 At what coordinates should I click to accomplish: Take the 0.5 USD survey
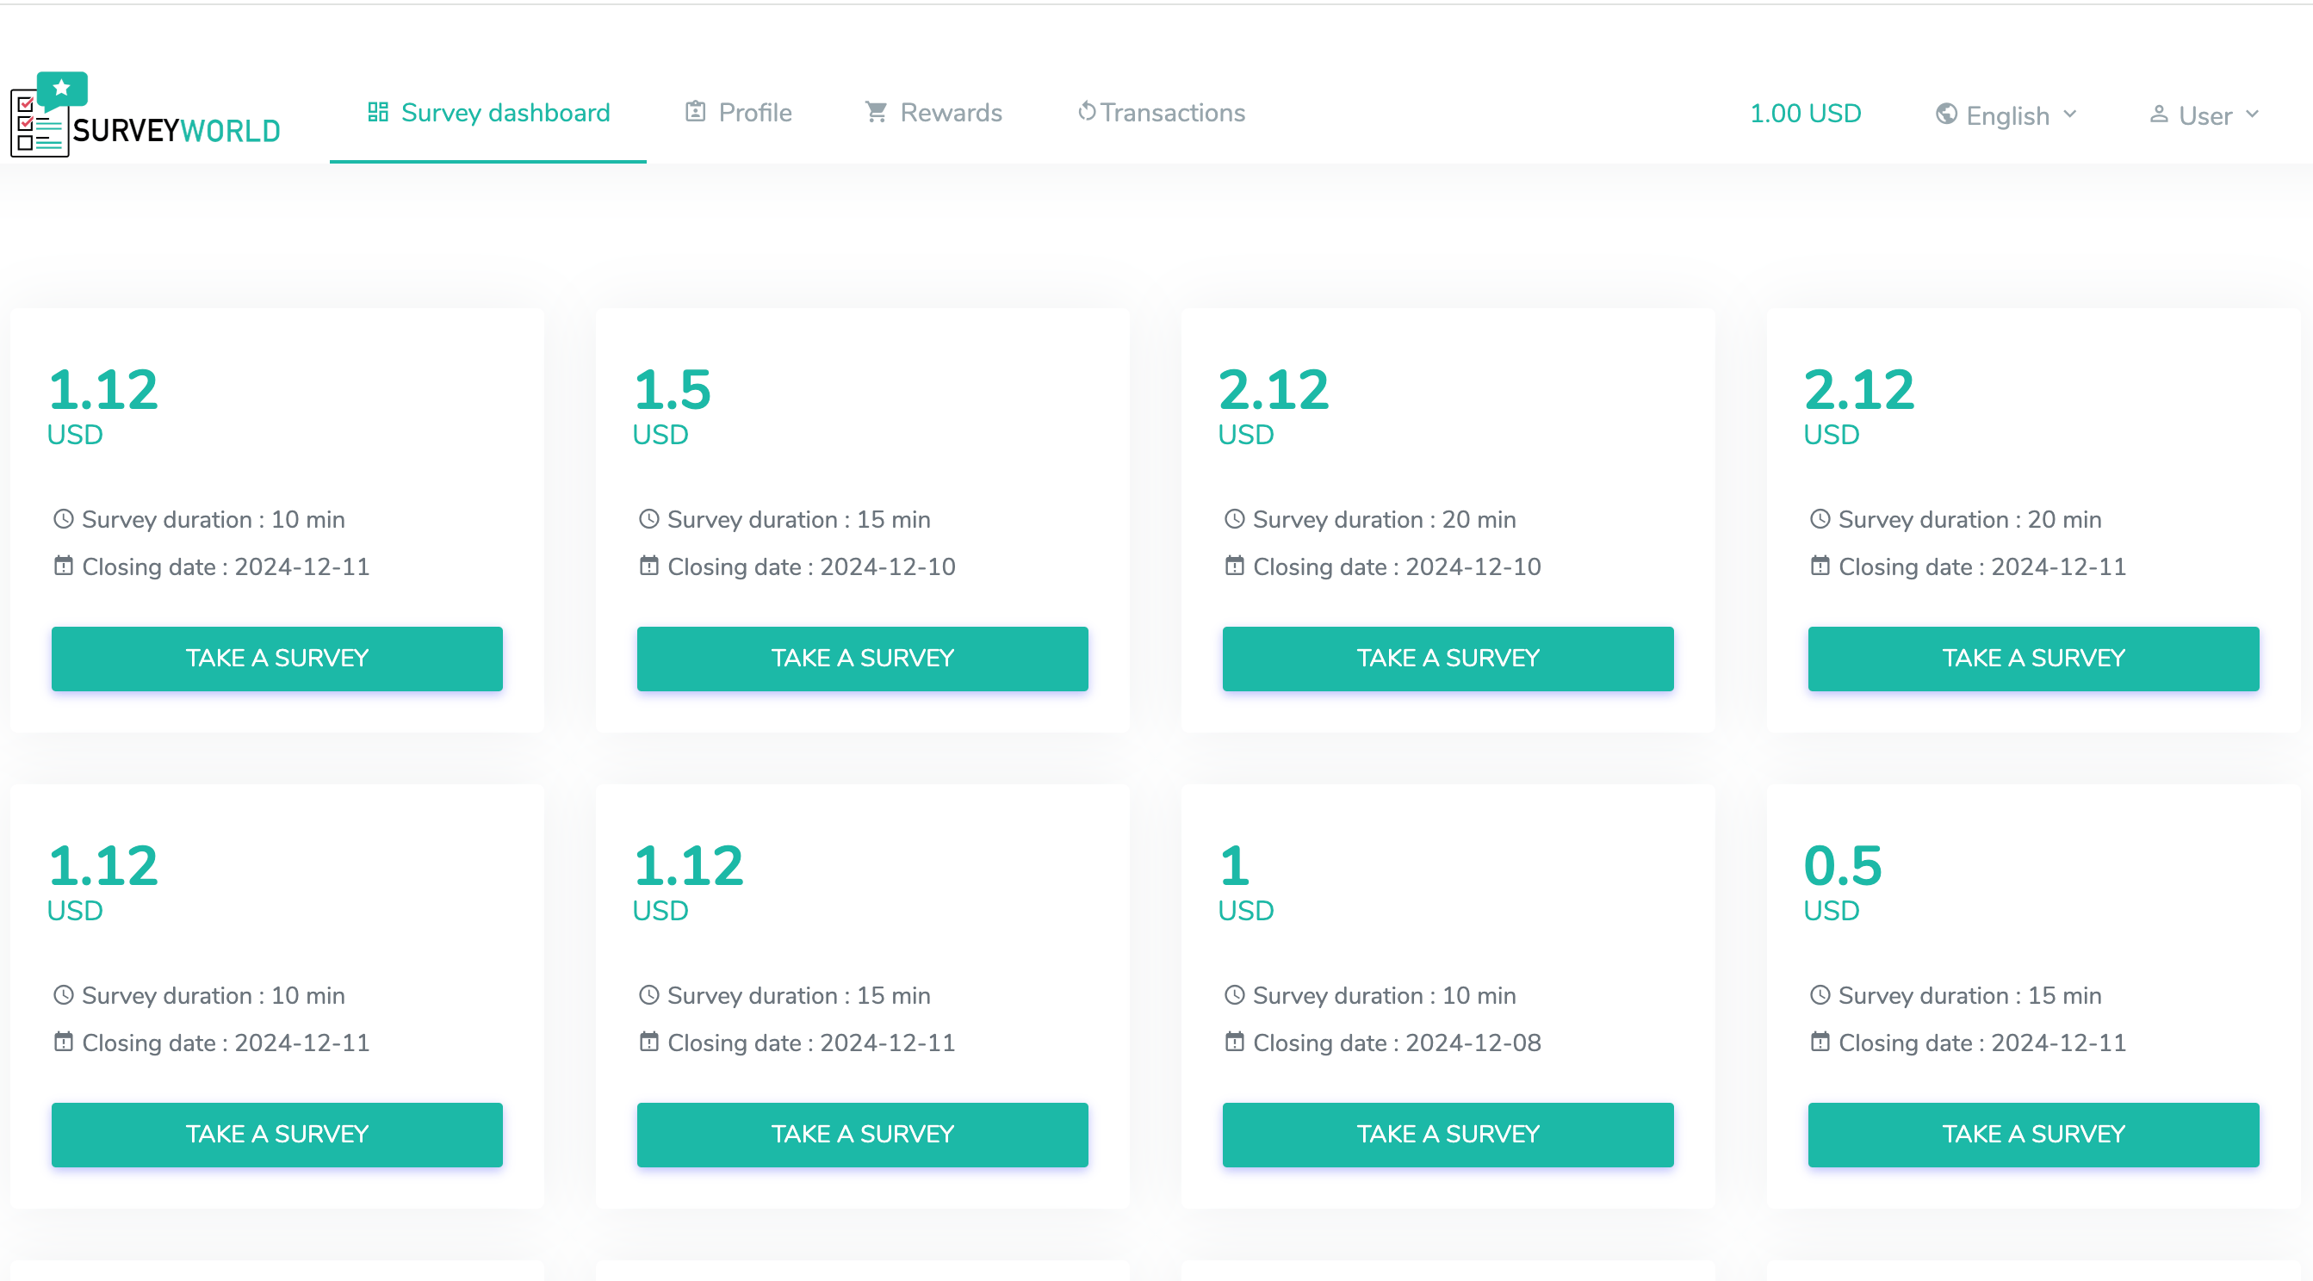click(x=2034, y=1135)
